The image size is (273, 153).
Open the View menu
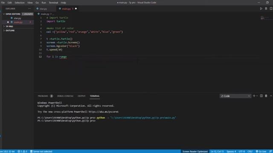tap(30, 3)
